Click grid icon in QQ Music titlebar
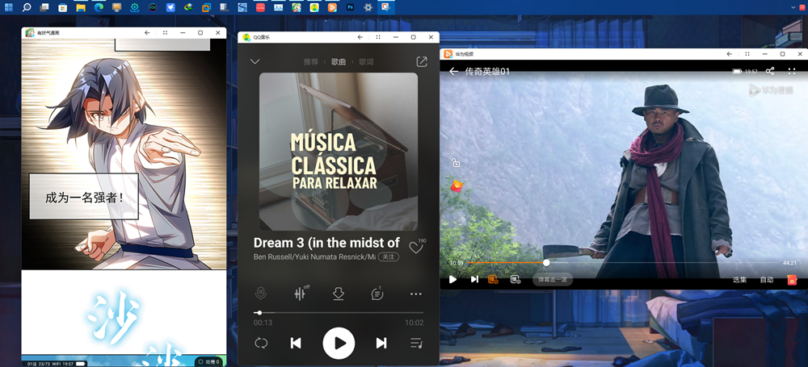The width and height of the screenshot is (808, 367). click(377, 37)
